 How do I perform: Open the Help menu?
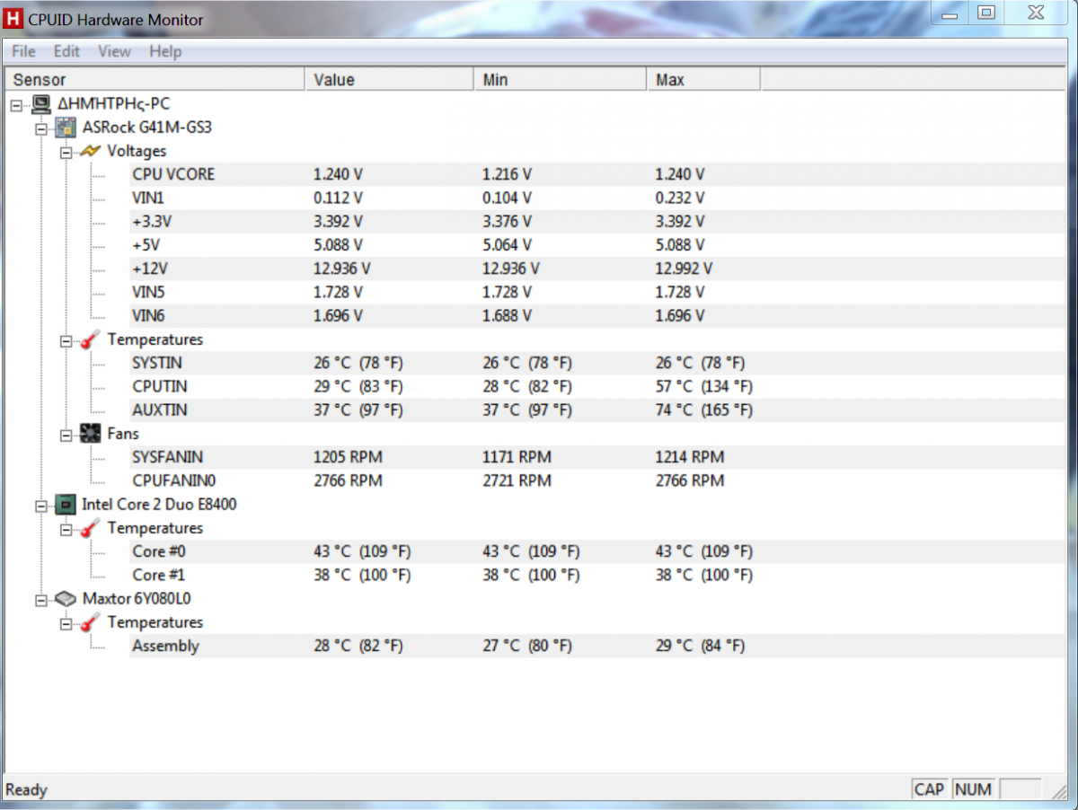(x=165, y=51)
